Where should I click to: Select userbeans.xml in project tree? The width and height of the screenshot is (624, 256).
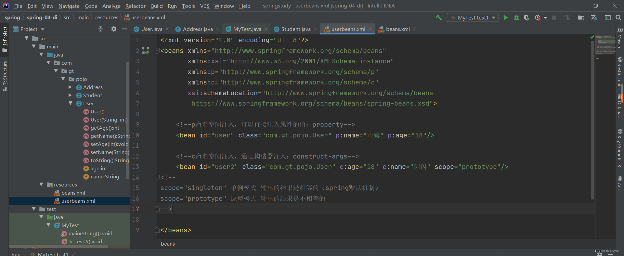pyautogui.click(x=78, y=201)
